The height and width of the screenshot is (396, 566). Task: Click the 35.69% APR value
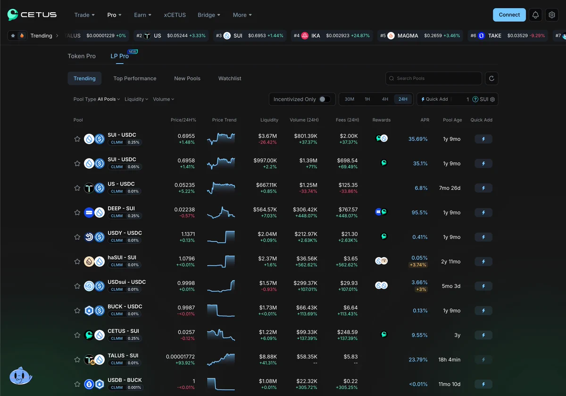[418, 139]
